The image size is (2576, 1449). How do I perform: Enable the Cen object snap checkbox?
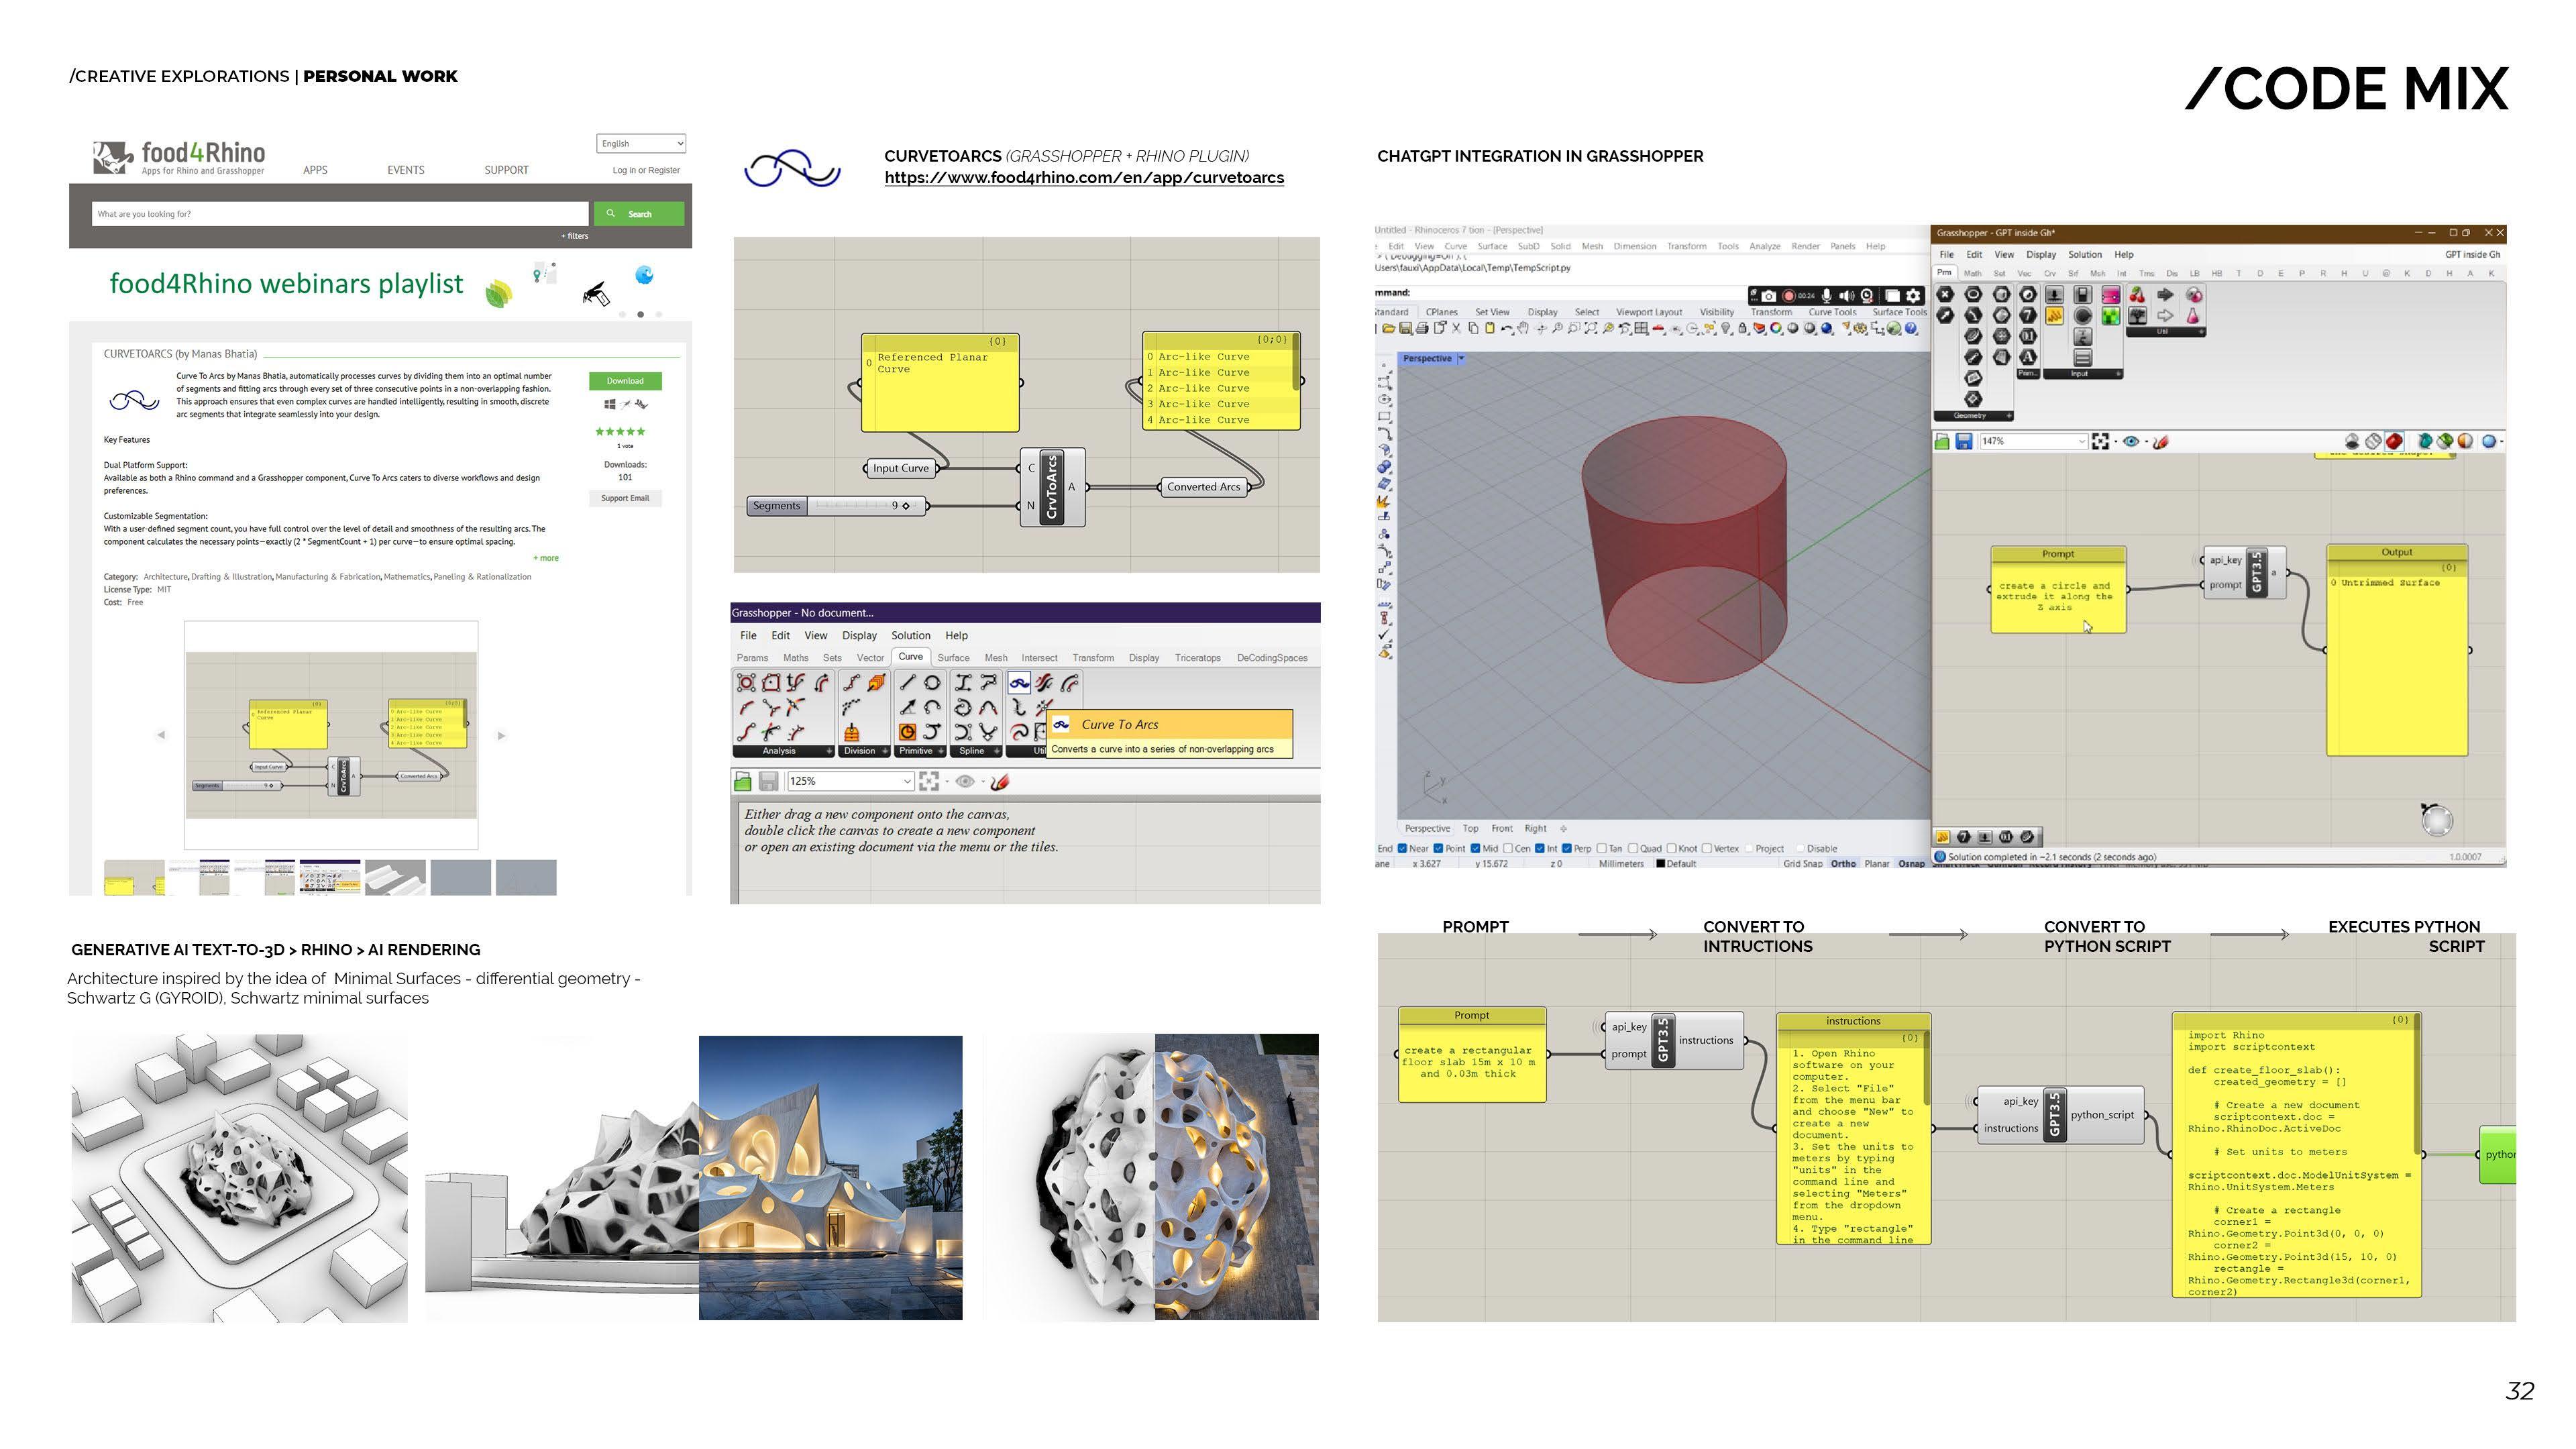1509,848
